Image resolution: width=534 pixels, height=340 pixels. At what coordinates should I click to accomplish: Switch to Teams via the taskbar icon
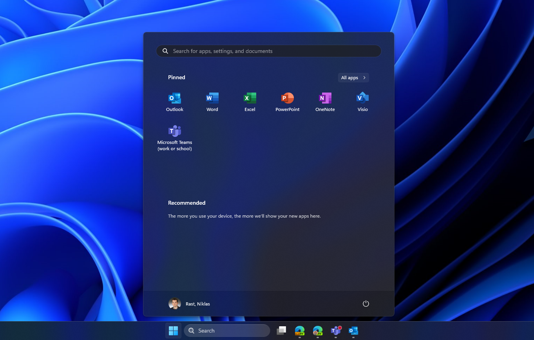pyautogui.click(x=336, y=331)
